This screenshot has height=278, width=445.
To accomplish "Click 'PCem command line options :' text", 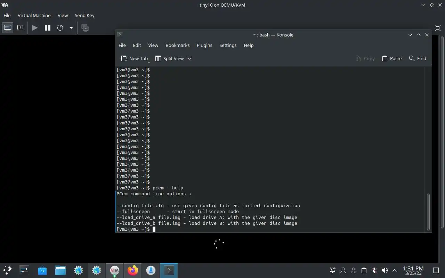I will [x=154, y=194].
